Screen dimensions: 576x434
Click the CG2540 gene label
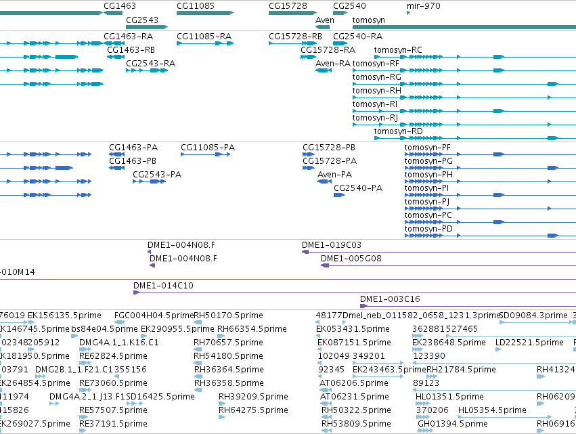349,6
